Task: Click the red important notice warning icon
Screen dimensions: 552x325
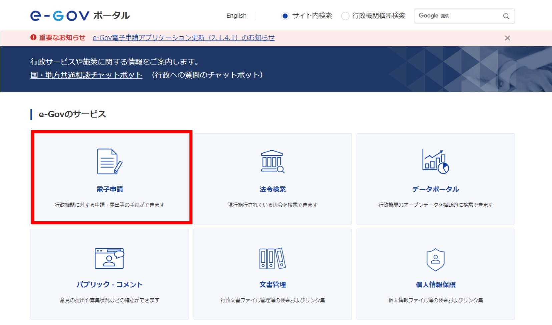Action: 33,37
